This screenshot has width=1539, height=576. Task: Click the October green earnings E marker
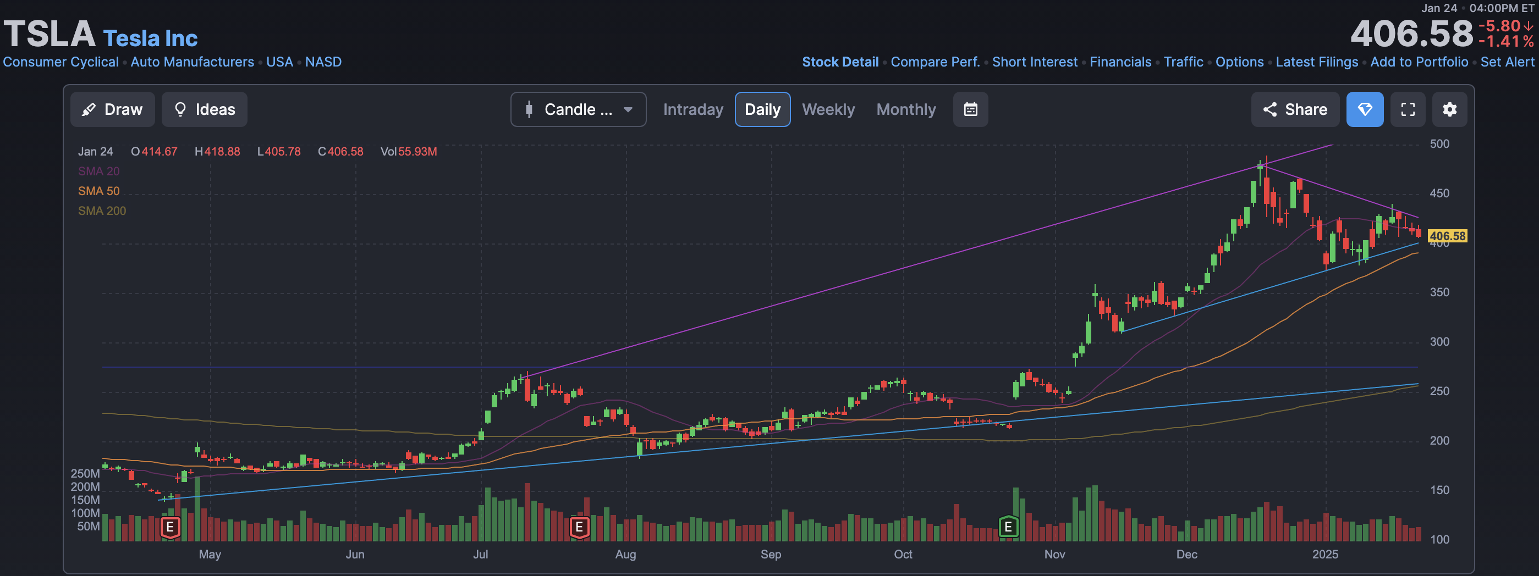click(1008, 527)
